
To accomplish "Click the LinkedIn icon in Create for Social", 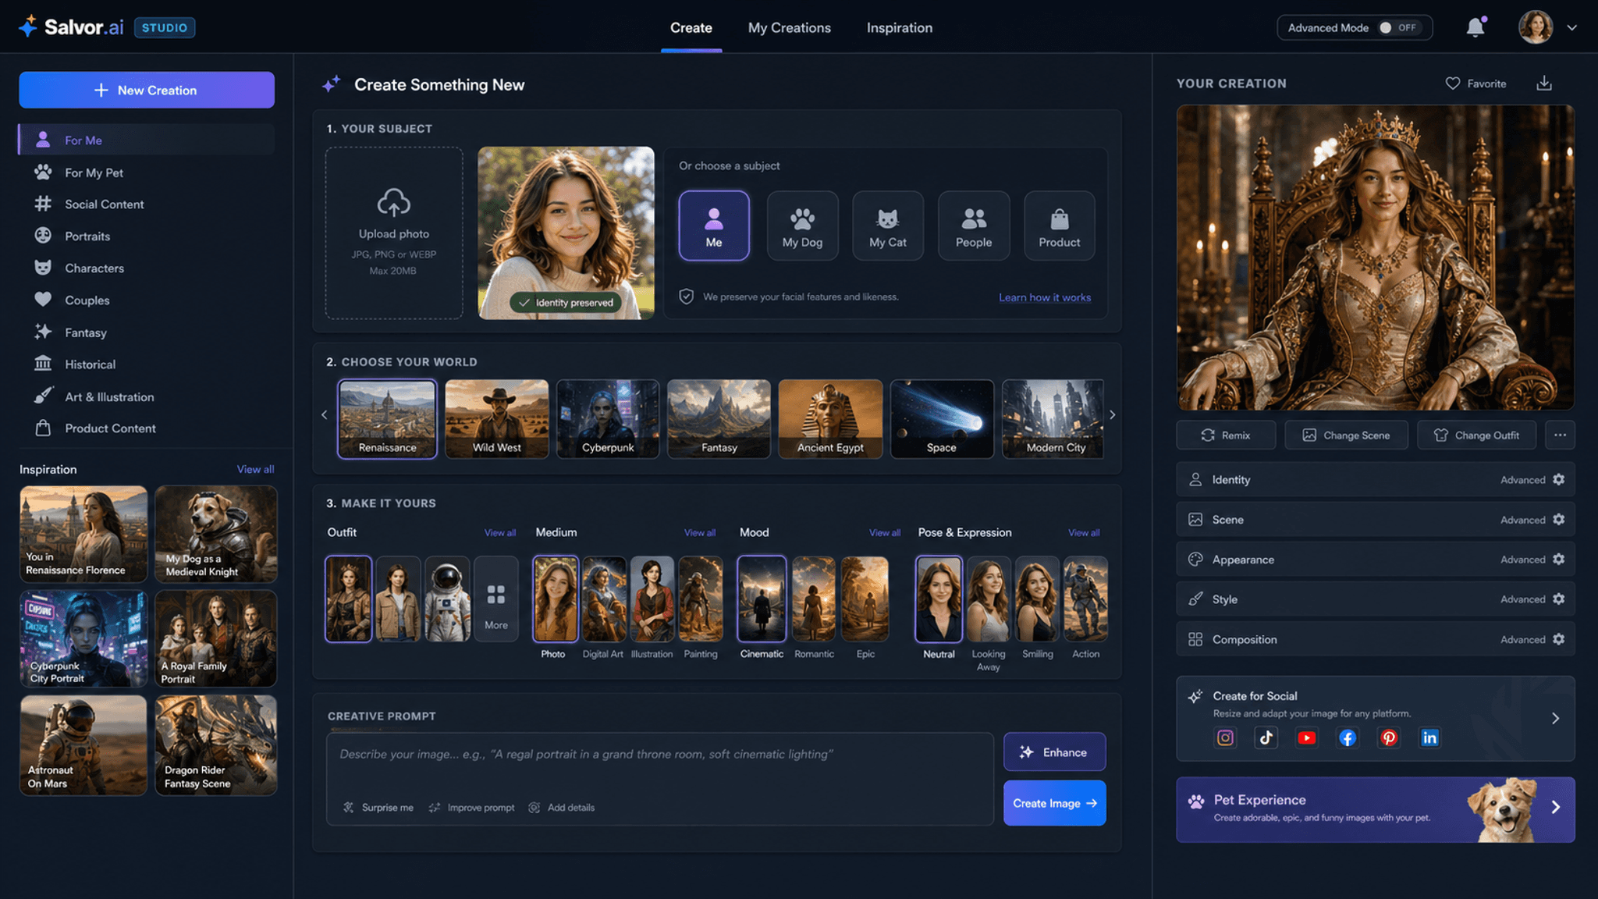I will coord(1429,737).
